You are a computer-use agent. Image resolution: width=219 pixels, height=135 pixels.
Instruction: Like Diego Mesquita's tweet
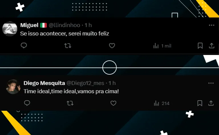pos(113,103)
